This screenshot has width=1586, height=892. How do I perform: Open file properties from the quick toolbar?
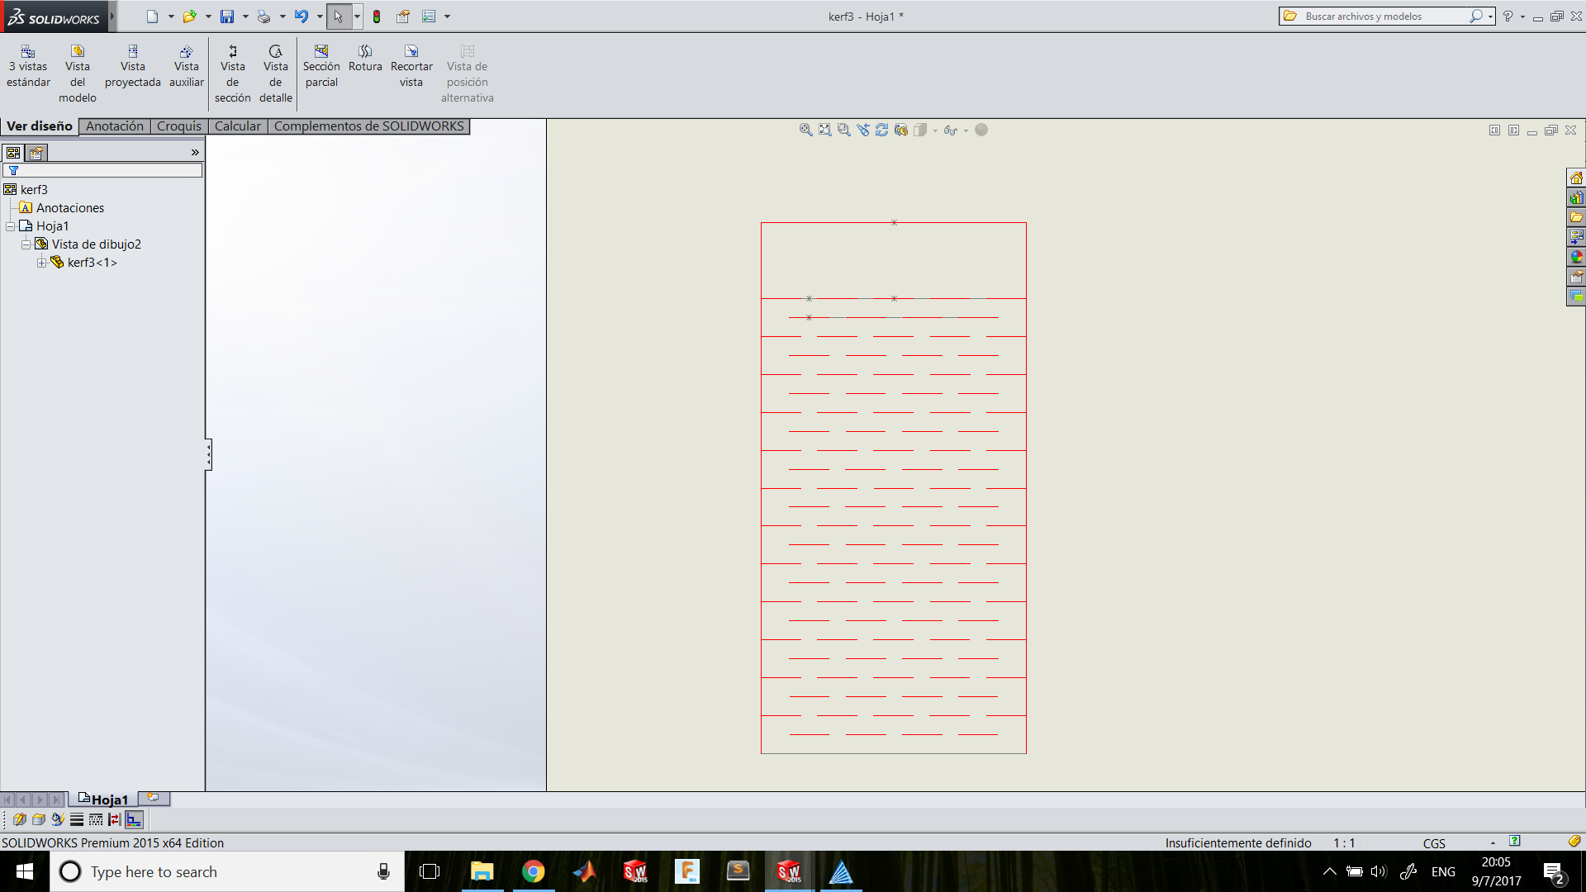pos(403,17)
